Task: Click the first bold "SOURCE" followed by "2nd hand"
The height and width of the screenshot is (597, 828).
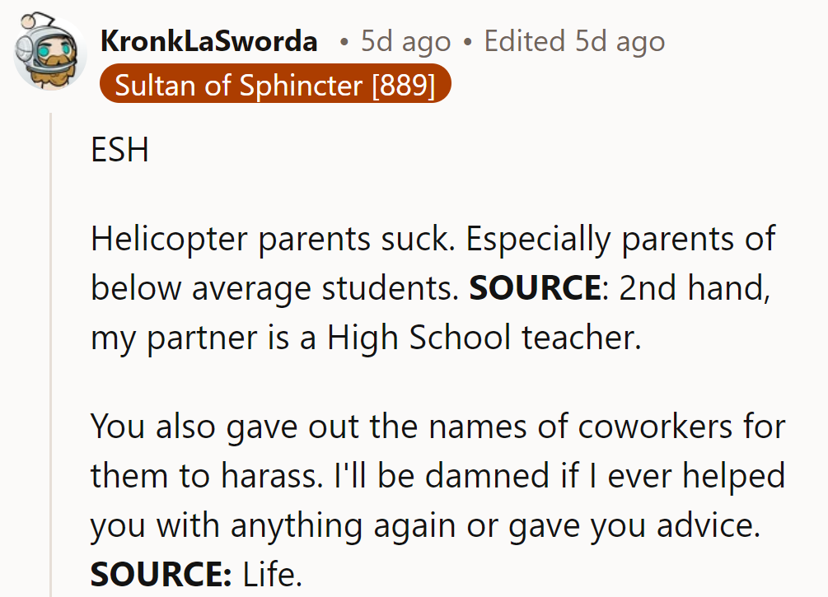Action: [x=535, y=288]
